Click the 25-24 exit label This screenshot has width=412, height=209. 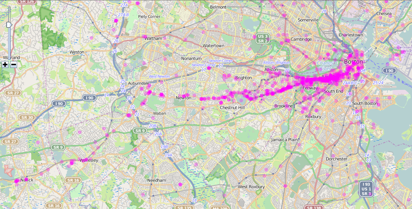point(378,83)
